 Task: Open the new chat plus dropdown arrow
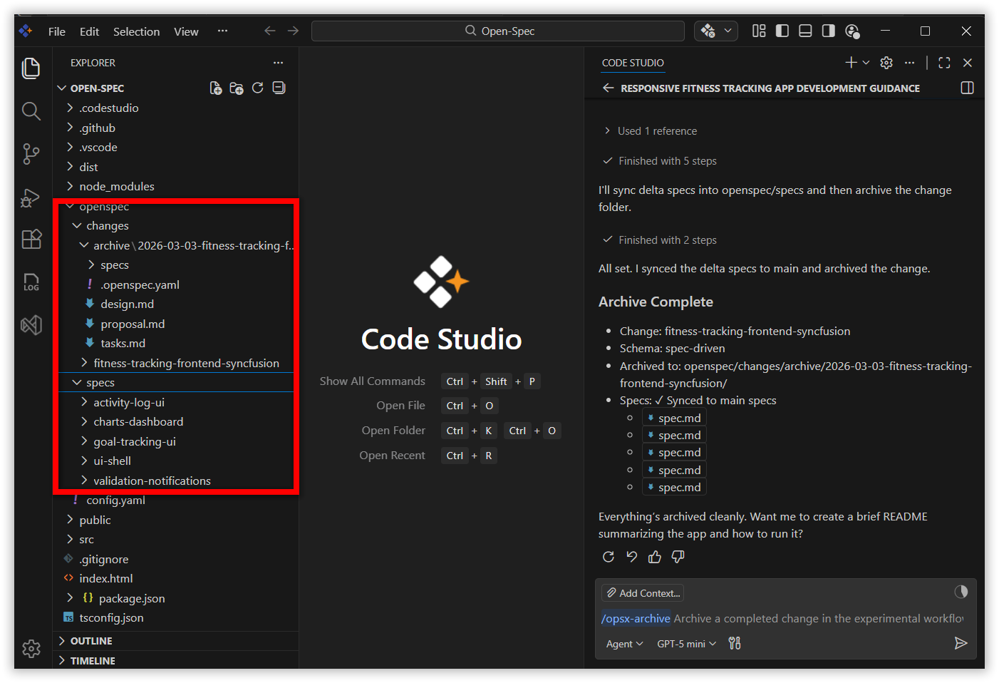866,63
